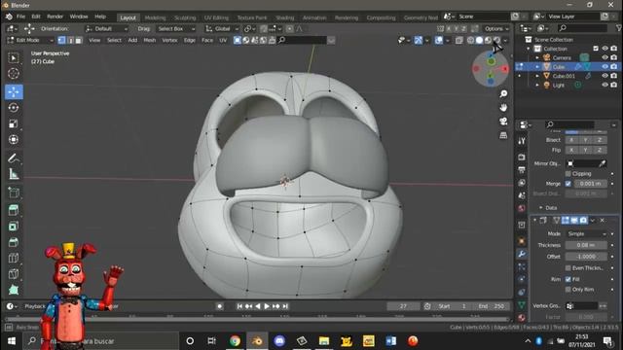Select the Select Box tool icon
Viewport: 623px width, 350px height.
[14, 58]
